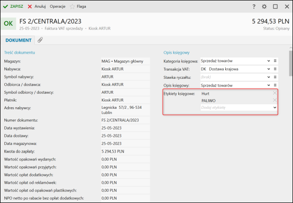The image size is (293, 203).
Task: Remove the PALIWO label with its X
Action: click(x=275, y=100)
